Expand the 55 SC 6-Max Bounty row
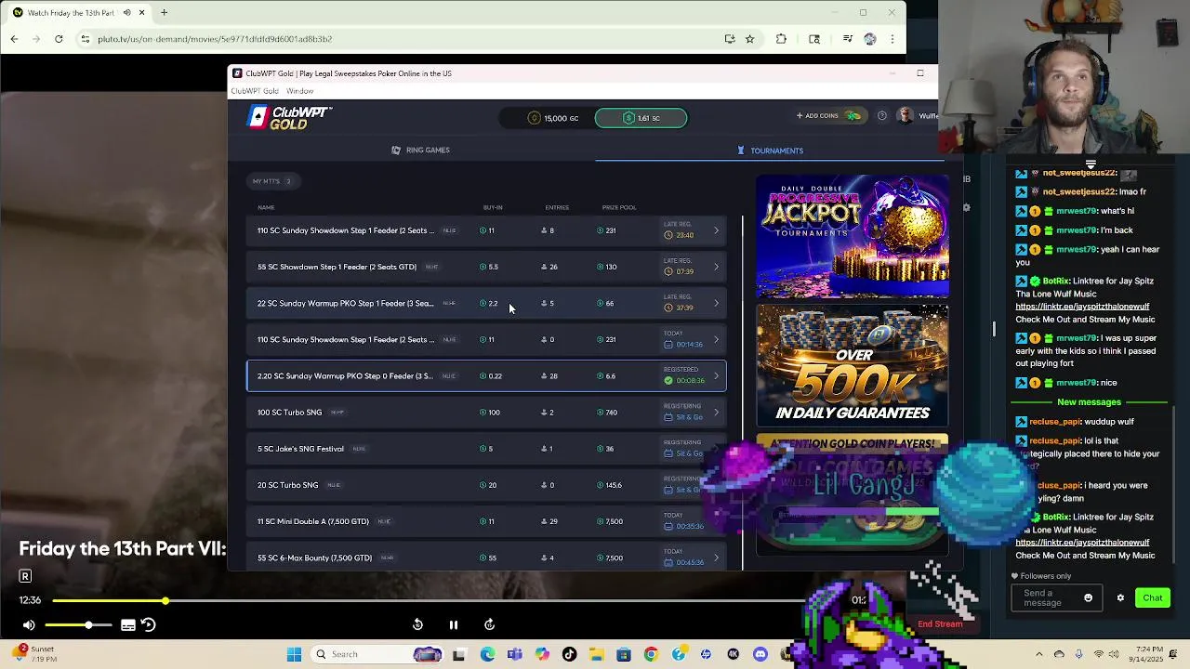The width and height of the screenshot is (1190, 669). click(716, 557)
